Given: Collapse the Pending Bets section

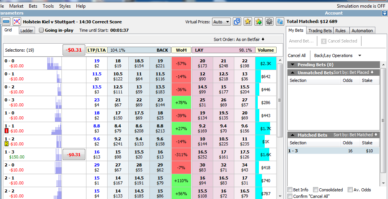Looking at the screenshot, I should click(x=293, y=65).
